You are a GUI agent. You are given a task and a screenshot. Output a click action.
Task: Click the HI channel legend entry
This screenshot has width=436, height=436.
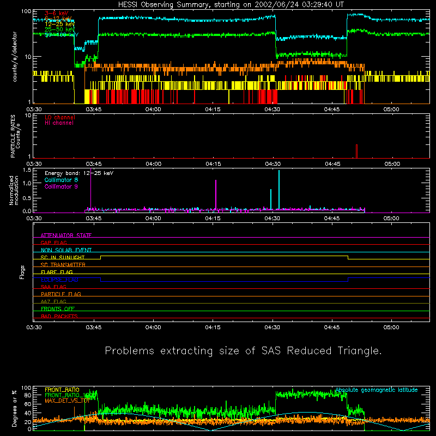point(59,123)
